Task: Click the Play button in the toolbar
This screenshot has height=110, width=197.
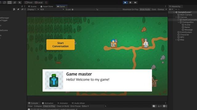Action: [x=125, y=2]
